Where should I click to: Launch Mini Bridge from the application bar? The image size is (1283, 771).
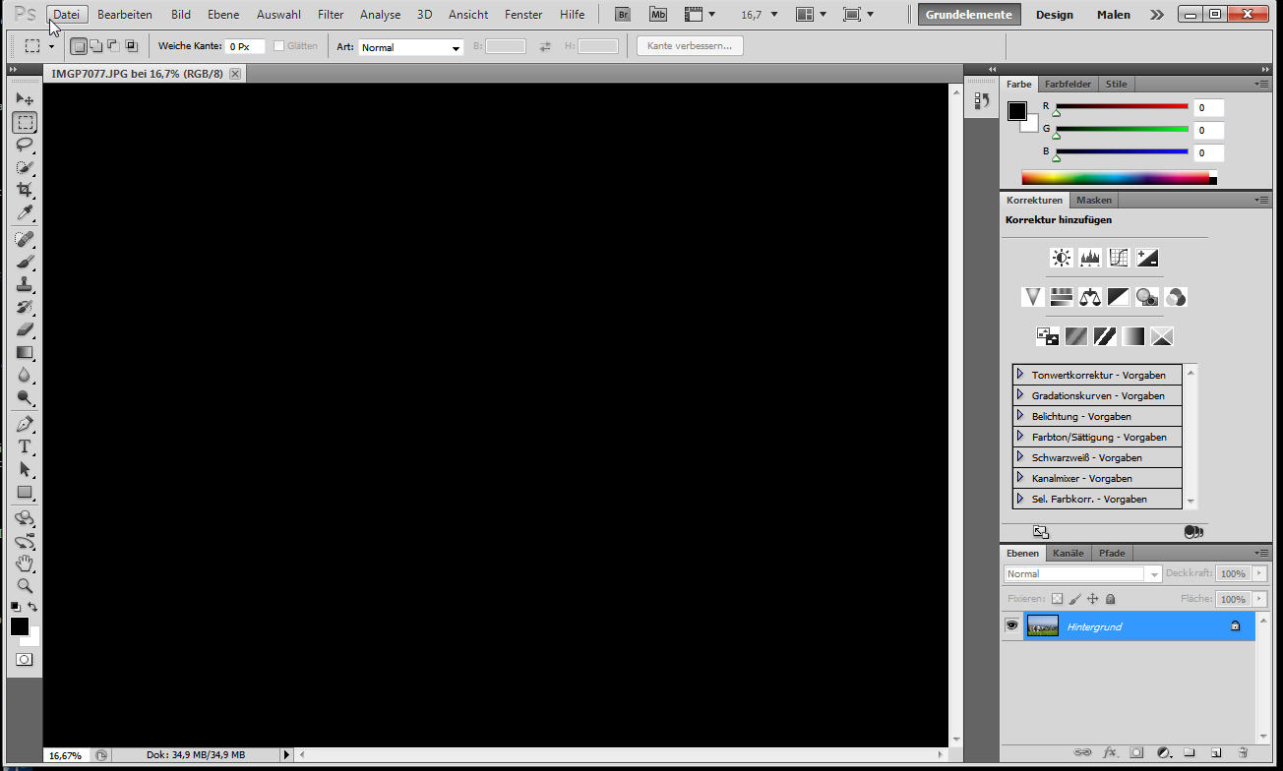[658, 15]
